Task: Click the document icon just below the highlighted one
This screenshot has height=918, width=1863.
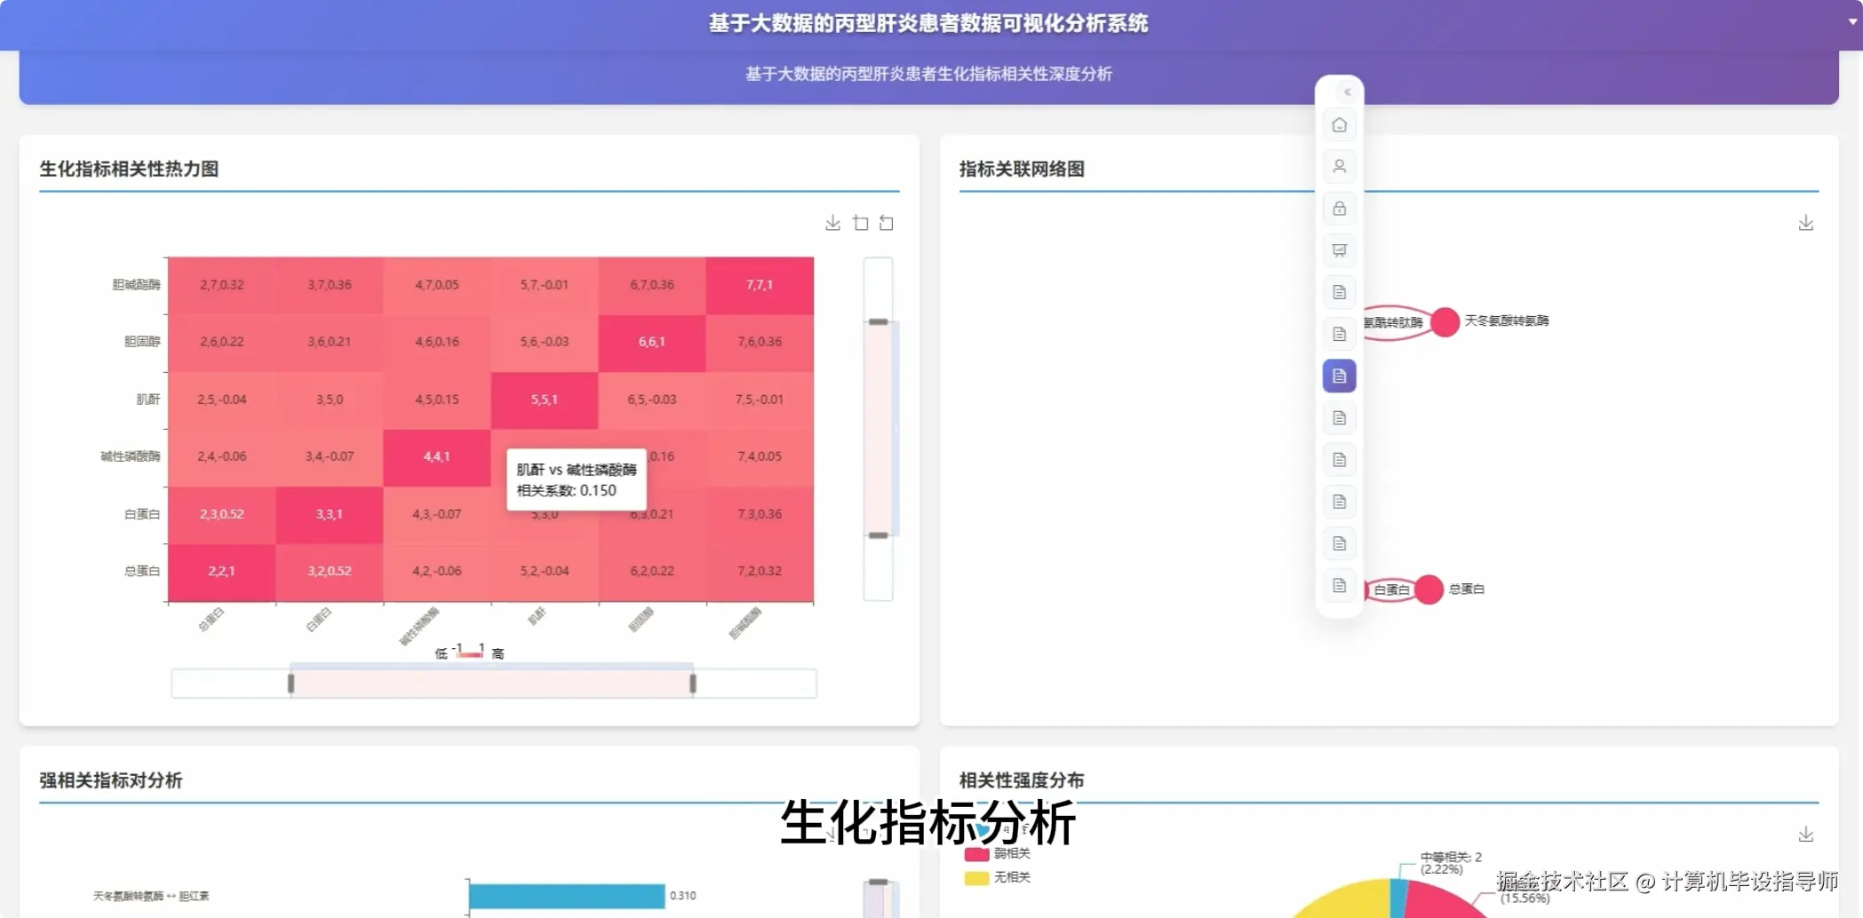Action: (x=1339, y=418)
